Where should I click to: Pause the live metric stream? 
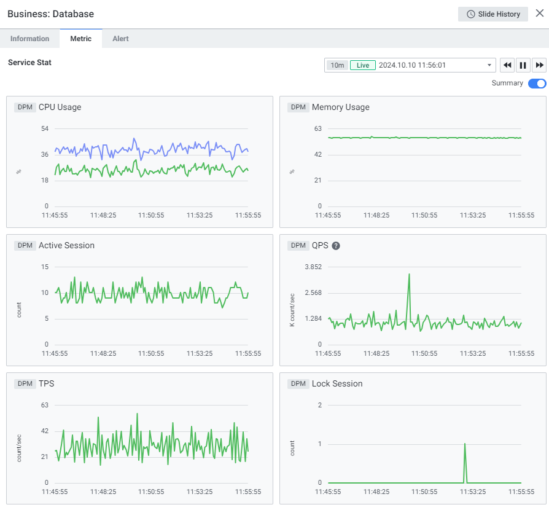[x=523, y=65]
